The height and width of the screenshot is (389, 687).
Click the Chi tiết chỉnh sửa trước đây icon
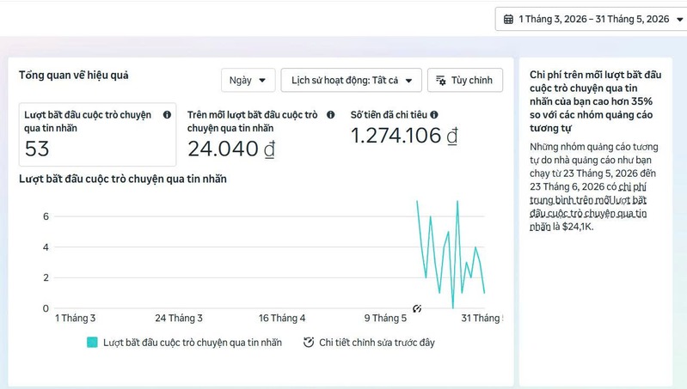(309, 342)
